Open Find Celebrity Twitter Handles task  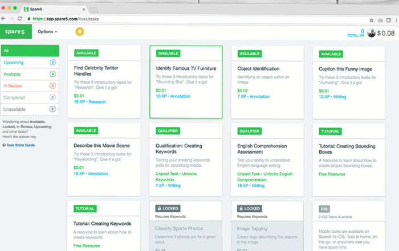click(104, 82)
